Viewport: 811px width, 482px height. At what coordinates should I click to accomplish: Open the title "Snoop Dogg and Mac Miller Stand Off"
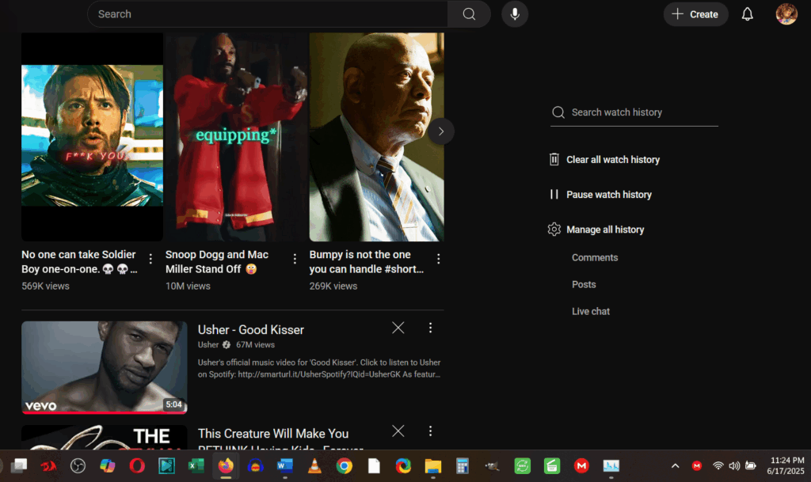(217, 262)
